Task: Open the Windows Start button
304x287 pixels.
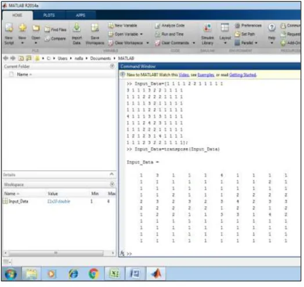Action: [11, 274]
